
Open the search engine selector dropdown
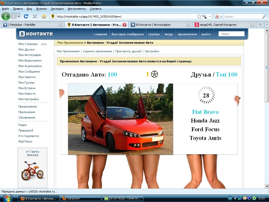221,17
